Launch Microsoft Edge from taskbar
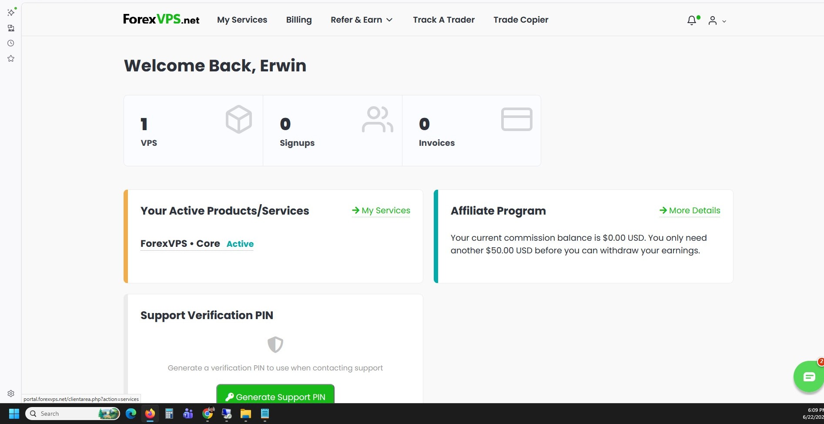 [x=131, y=414]
